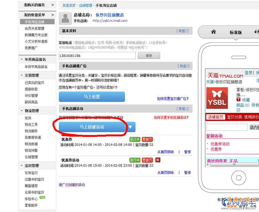This screenshot has width=259, height=212.
Task: Open the dropdown arrow beside 马上创建活动
Action: 130,127
